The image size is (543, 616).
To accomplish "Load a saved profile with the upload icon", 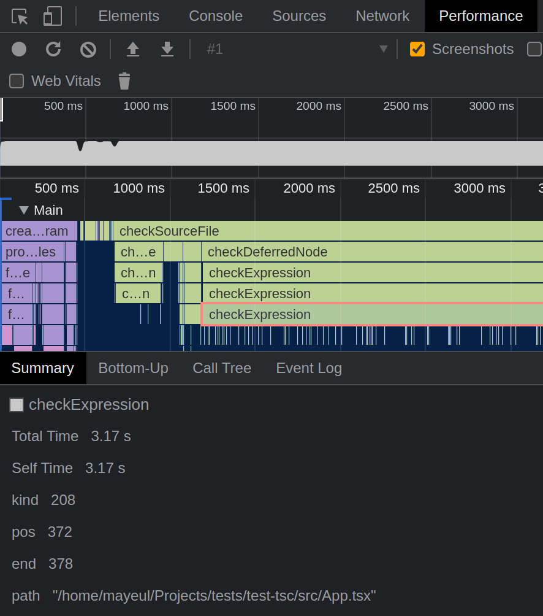I will point(133,49).
